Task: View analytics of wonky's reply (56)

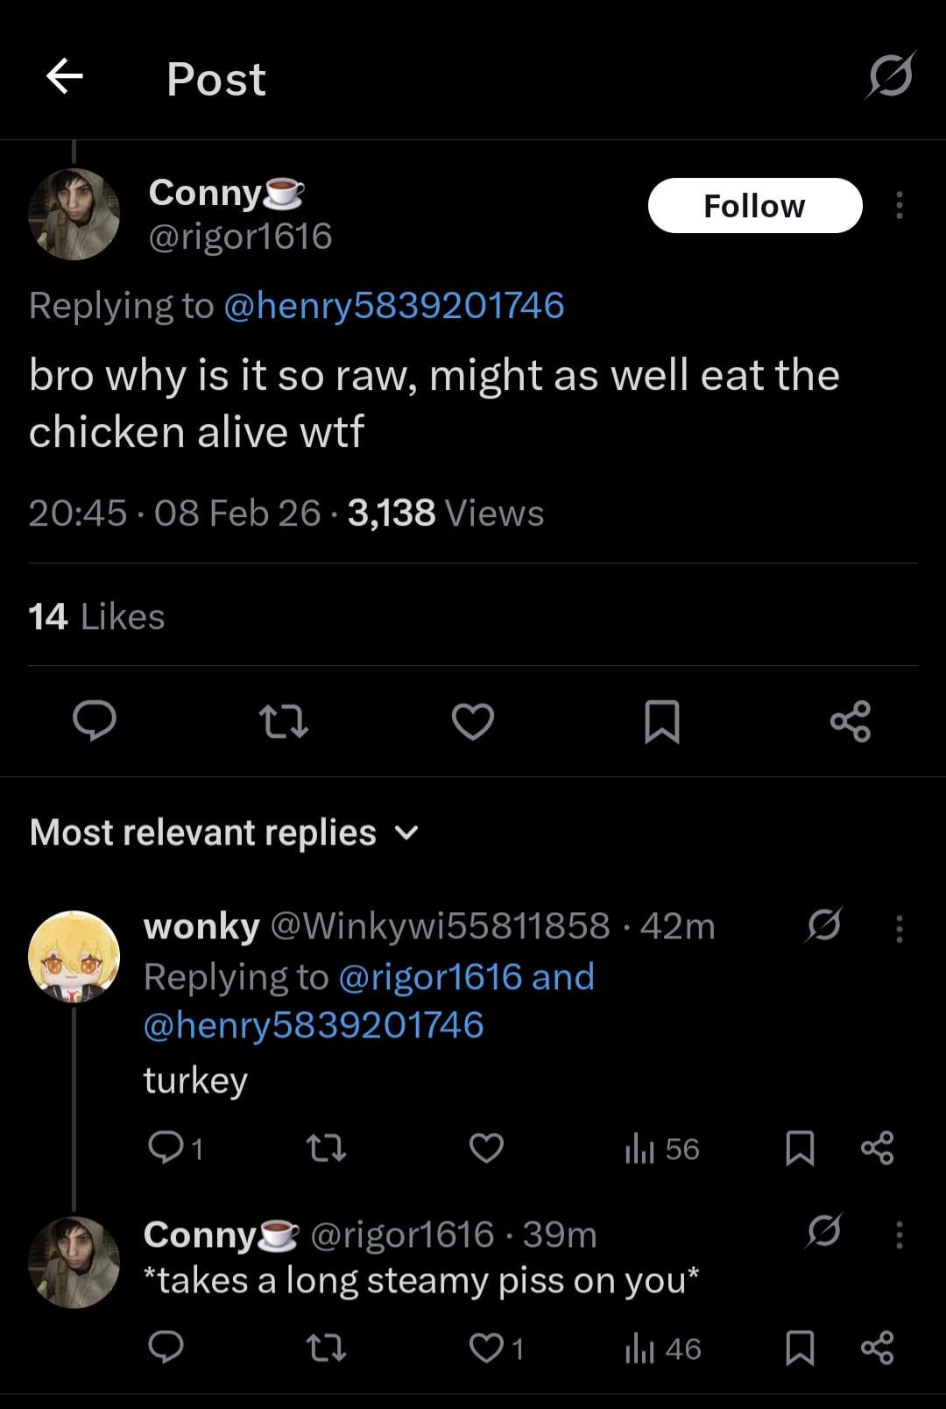Action: tap(662, 1148)
